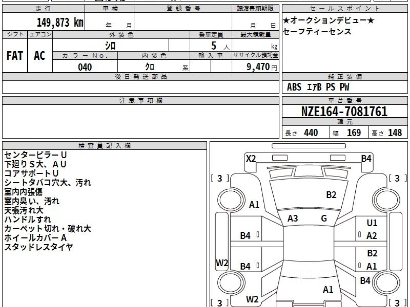This screenshot has height=307, width=410.
Task: Select the ABS エアB PS PW equipment text
Action: (318, 87)
